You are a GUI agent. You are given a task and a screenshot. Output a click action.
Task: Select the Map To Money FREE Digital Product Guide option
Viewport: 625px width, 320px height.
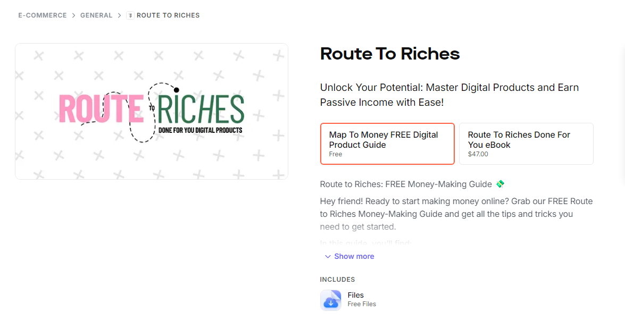(387, 144)
